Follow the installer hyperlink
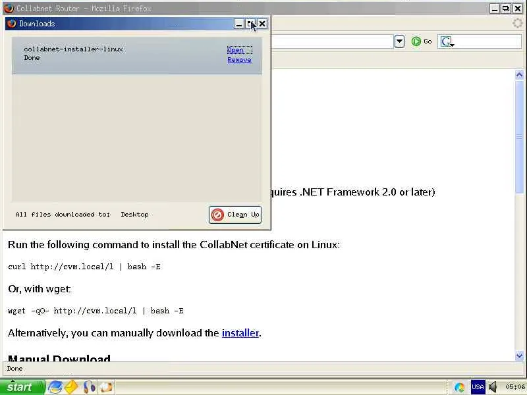 240,333
